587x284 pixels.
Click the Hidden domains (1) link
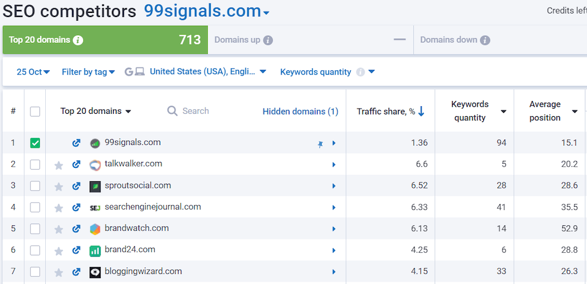300,111
